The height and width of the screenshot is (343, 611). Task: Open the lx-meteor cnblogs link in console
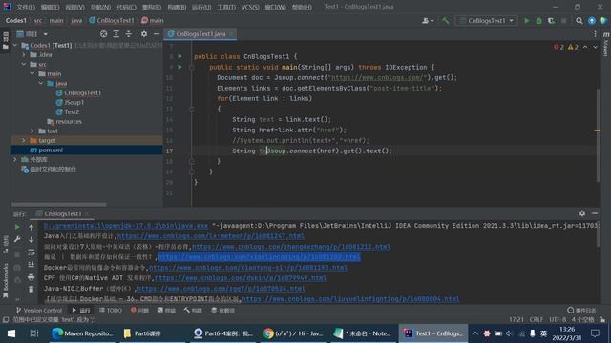[211, 236]
